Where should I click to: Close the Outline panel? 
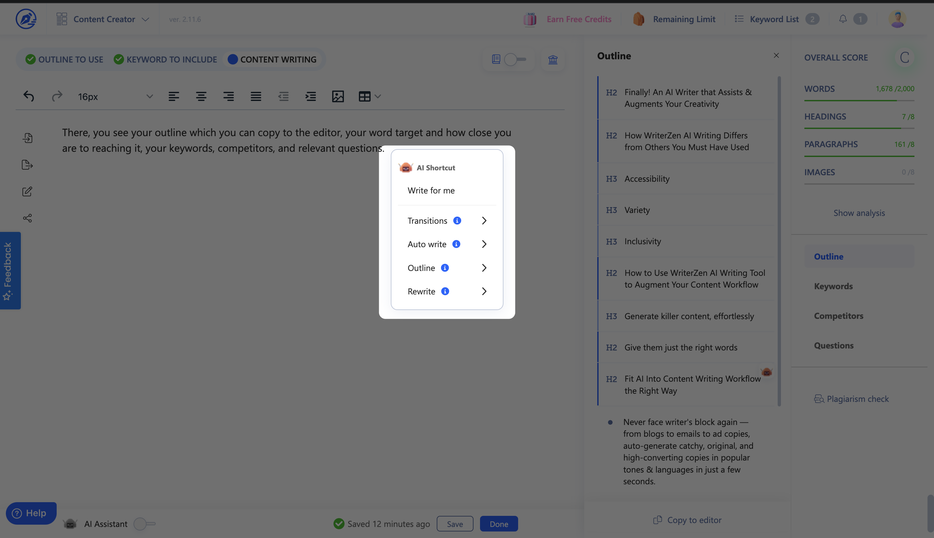[x=776, y=55]
